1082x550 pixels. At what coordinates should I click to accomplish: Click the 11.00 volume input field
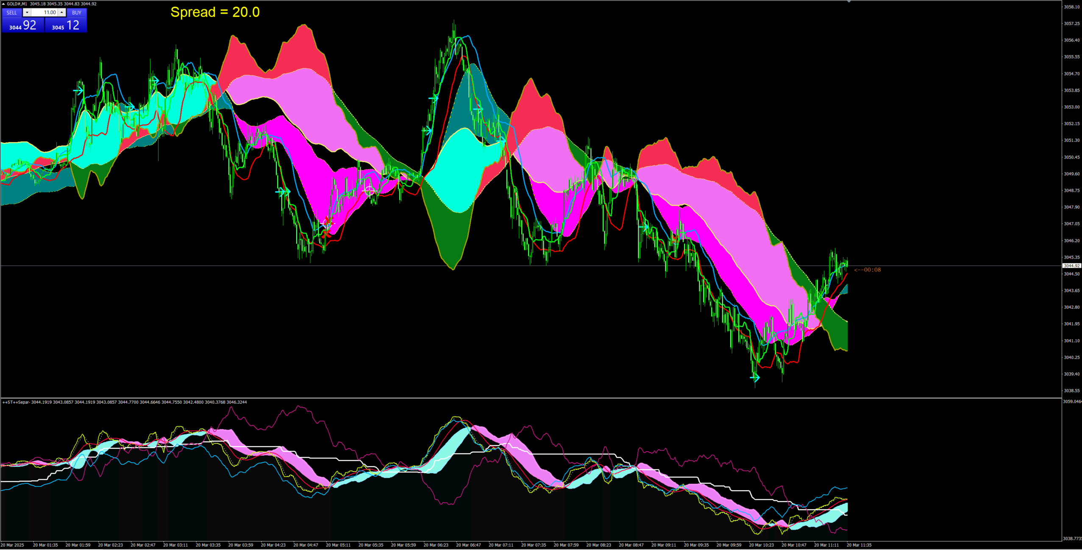pyautogui.click(x=45, y=13)
